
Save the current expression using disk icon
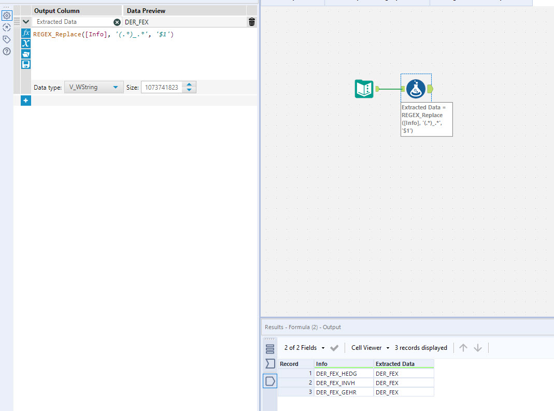(26, 64)
